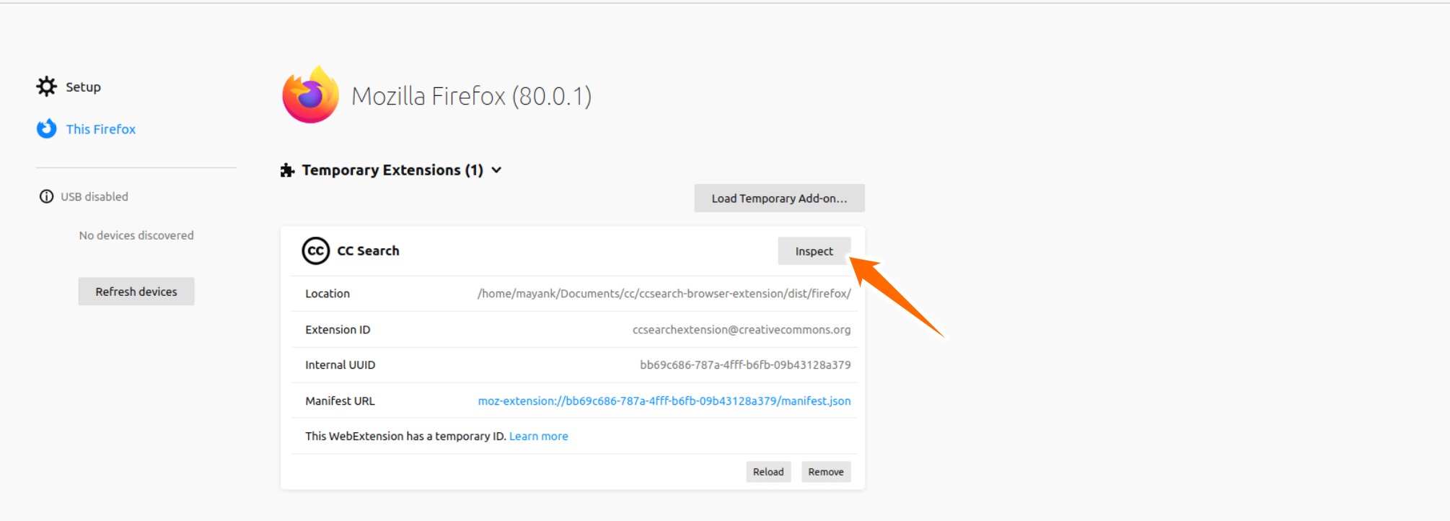
Task: Click the Mozilla Firefox (80.0.1) title
Action: [x=472, y=96]
